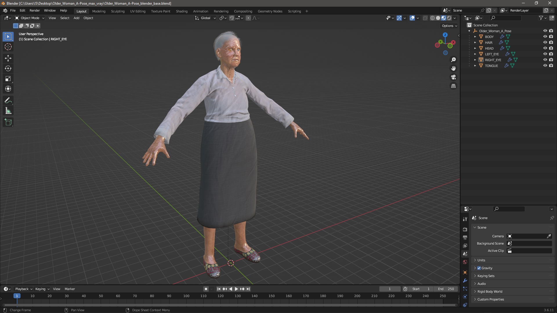
Task: Open the File menu
Action: [13, 10]
